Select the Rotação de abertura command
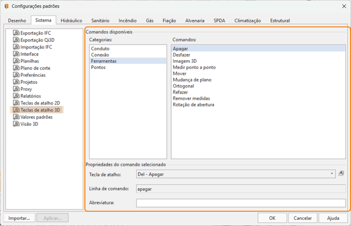 coord(259,105)
